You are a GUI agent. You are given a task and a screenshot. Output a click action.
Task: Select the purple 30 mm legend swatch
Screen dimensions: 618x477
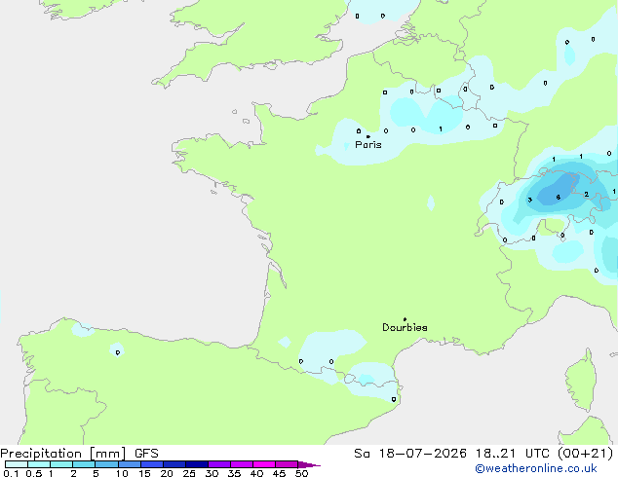219,464
